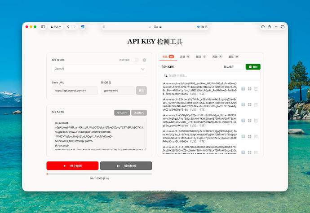Click the 获取 button beside the model field

click(142, 91)
